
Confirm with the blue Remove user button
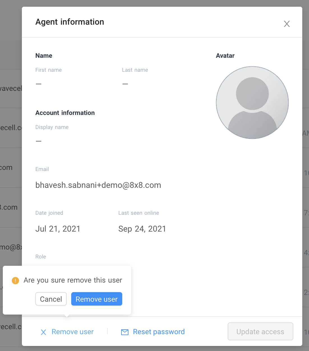tap(97, 299)
